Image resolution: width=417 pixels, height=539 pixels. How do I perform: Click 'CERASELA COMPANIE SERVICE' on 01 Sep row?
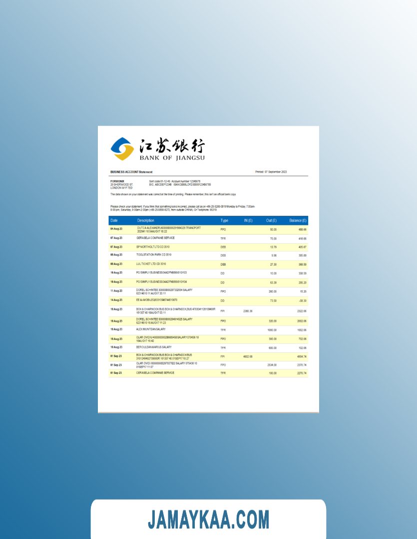click(155, 373)
